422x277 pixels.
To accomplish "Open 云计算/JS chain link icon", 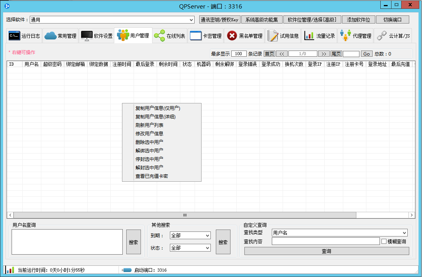I will (x=381, y=36).
